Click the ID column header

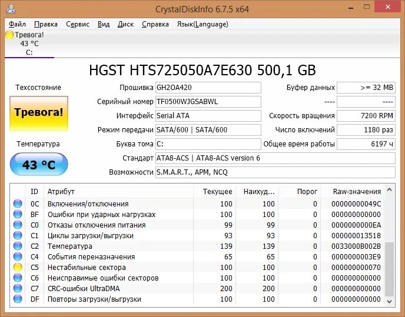[34, 192]
